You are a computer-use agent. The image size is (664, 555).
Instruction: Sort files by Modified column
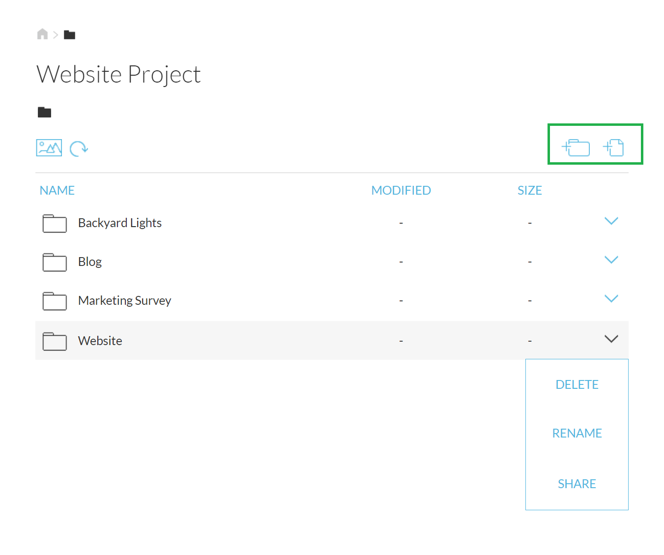pos(401,190)
